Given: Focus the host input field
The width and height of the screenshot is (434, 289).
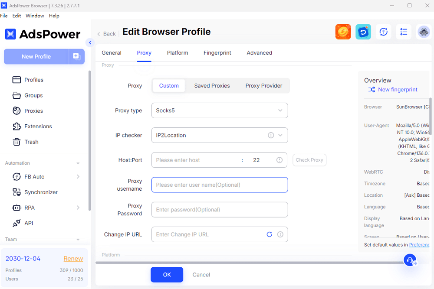Looking at the screenshot, I should [197, 160].
